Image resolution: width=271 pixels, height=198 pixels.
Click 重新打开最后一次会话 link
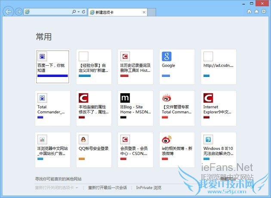[x=108, y=188]
